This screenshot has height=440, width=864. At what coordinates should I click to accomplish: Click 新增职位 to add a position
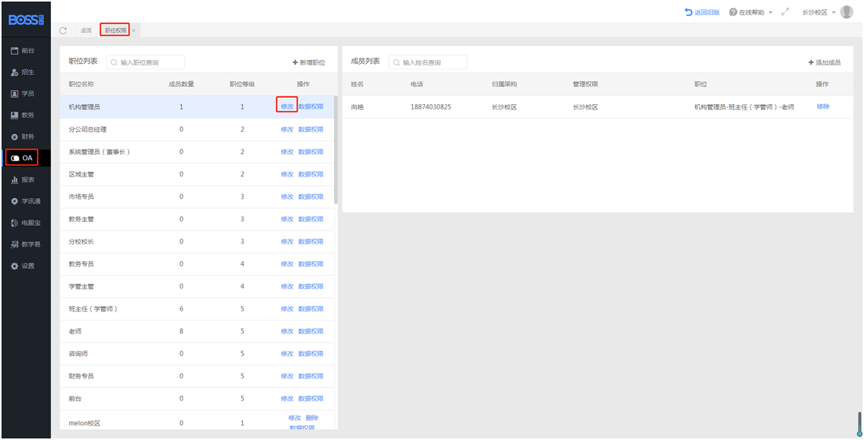pyautogui.click(x=308, y=62)
